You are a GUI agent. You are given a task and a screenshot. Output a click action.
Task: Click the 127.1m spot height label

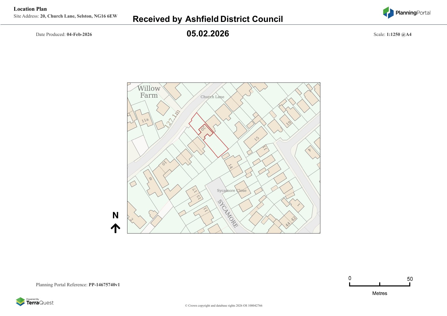(x=172, y=119)
